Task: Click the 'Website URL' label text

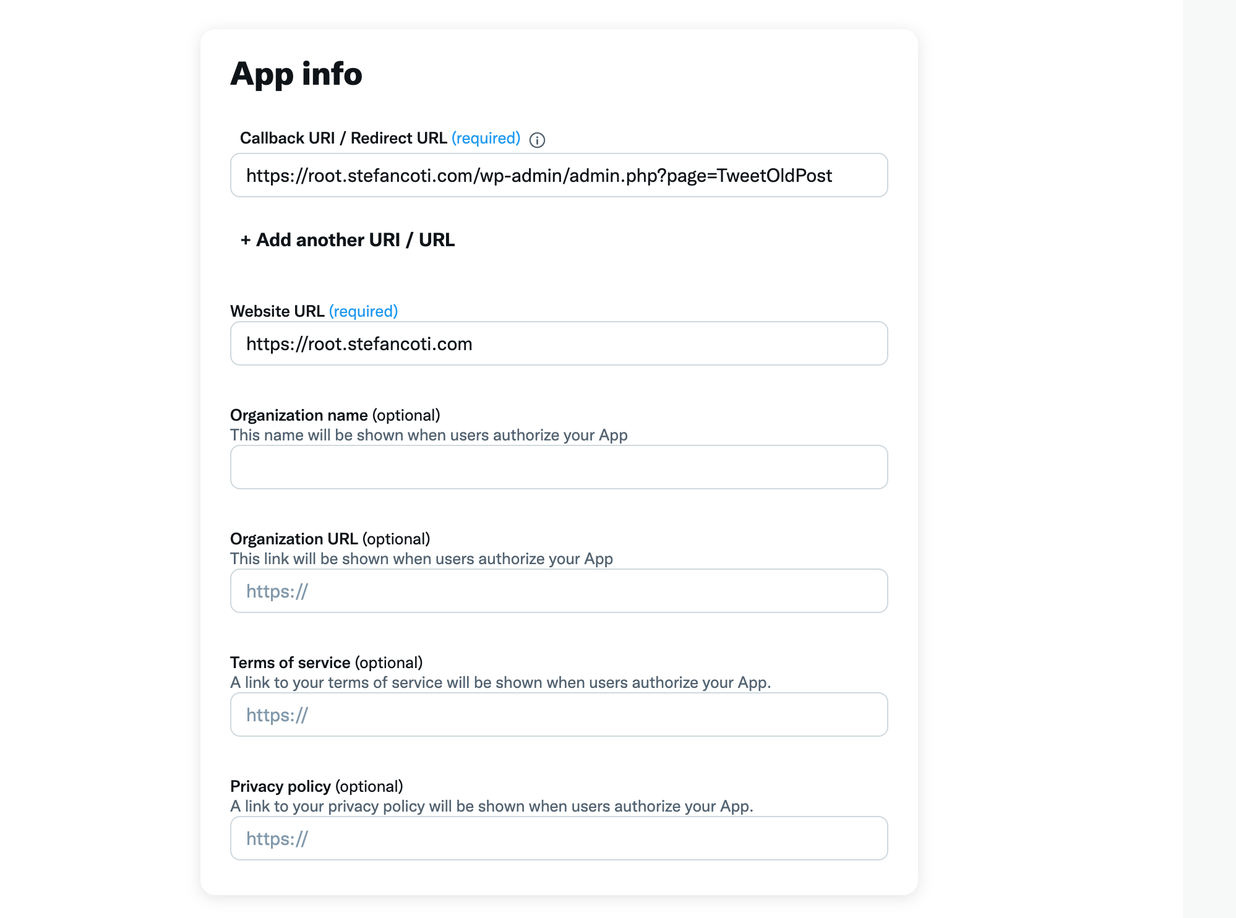Action: pyautogui.click(x=277, y=311)
